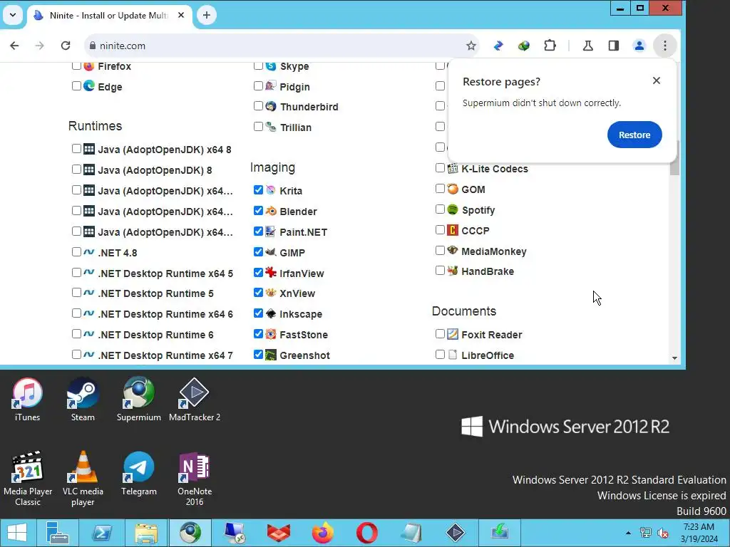Viewport: 730px width, 547px height.
Task: Bookmark this page with the star icon
Action: point(471,46)
